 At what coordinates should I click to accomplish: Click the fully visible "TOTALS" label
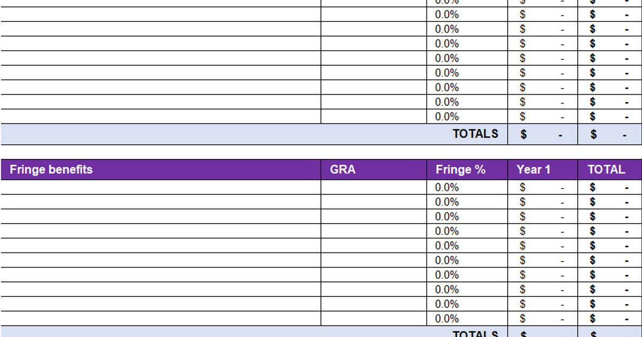[x=475, y=134]
